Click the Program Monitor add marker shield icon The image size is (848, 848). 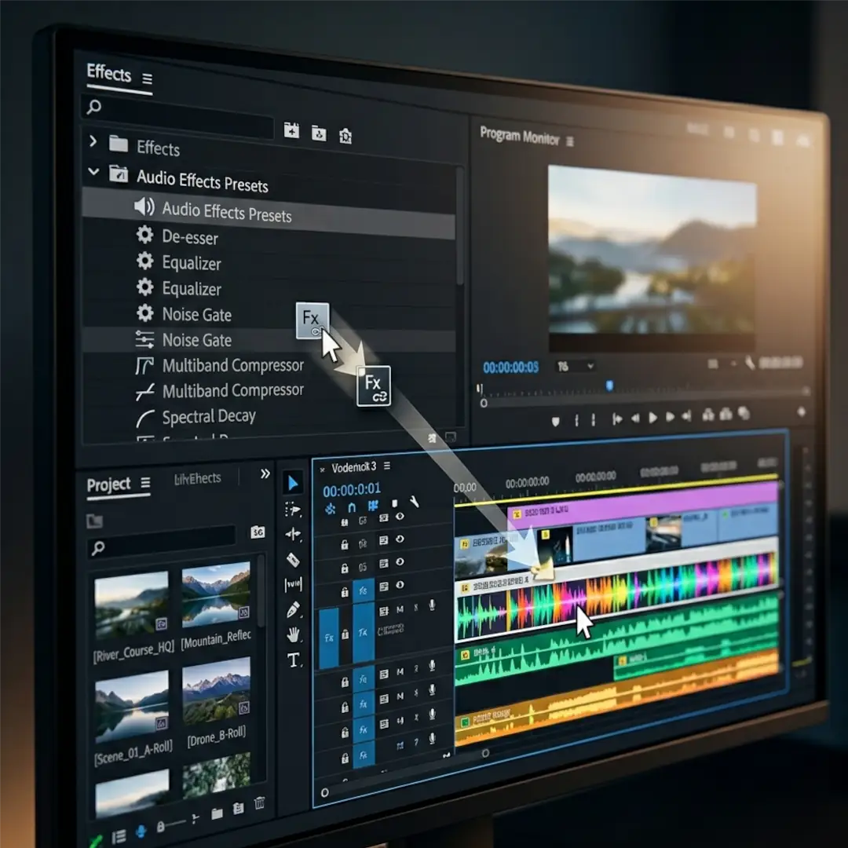[555, 422]
